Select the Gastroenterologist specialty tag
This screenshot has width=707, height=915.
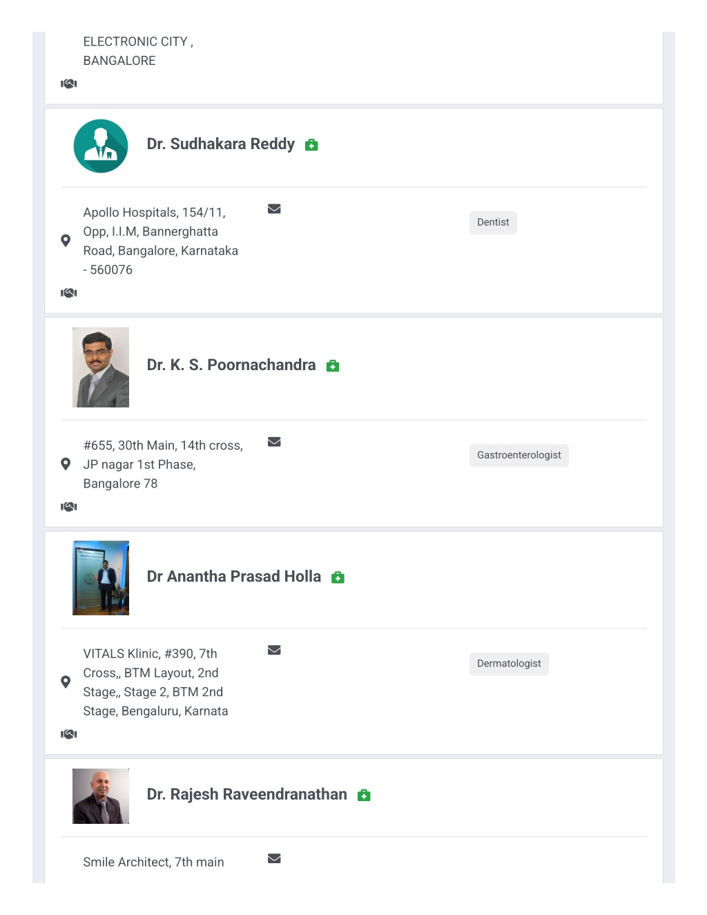pyautogui.click(x=519, y=455)
